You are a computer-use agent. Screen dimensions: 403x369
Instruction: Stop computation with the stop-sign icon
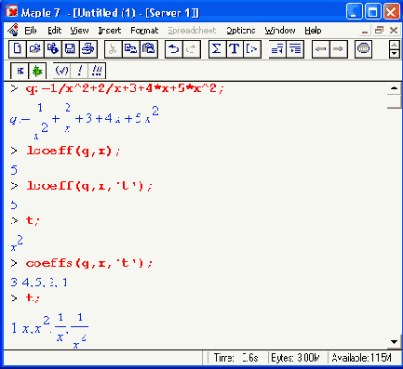363,49
